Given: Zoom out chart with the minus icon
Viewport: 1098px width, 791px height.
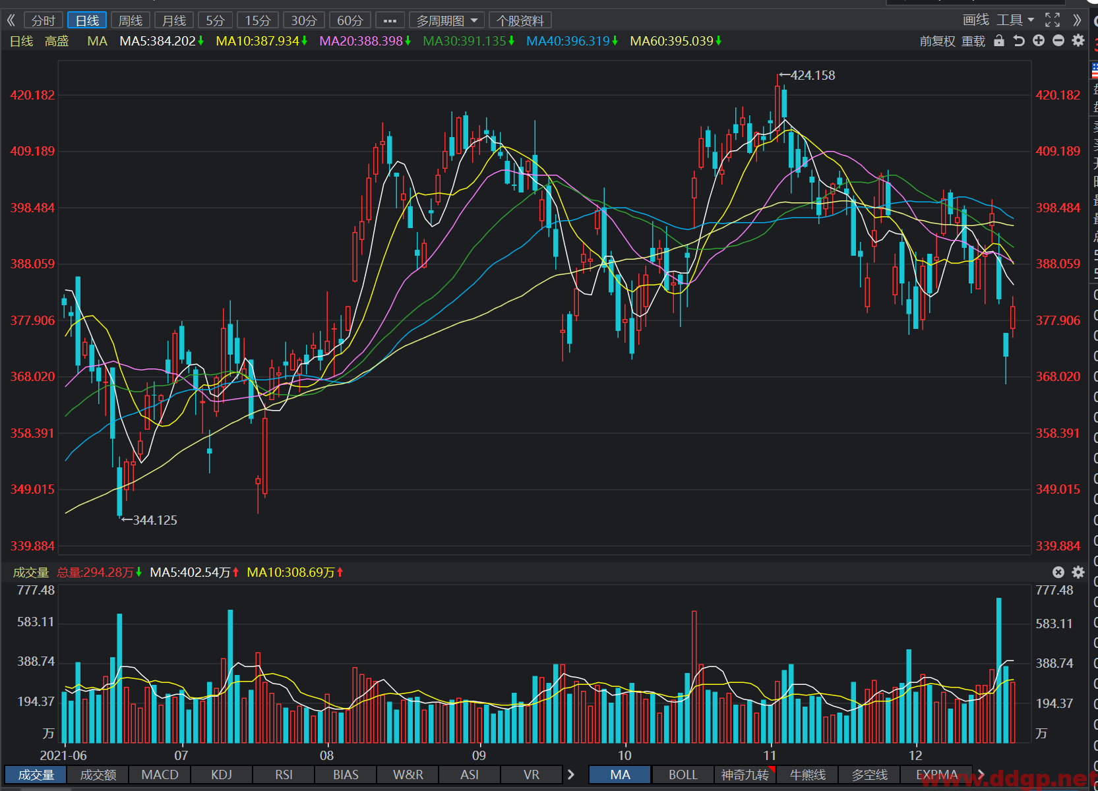Looking at the screenshot, I should pos(1058,41).
